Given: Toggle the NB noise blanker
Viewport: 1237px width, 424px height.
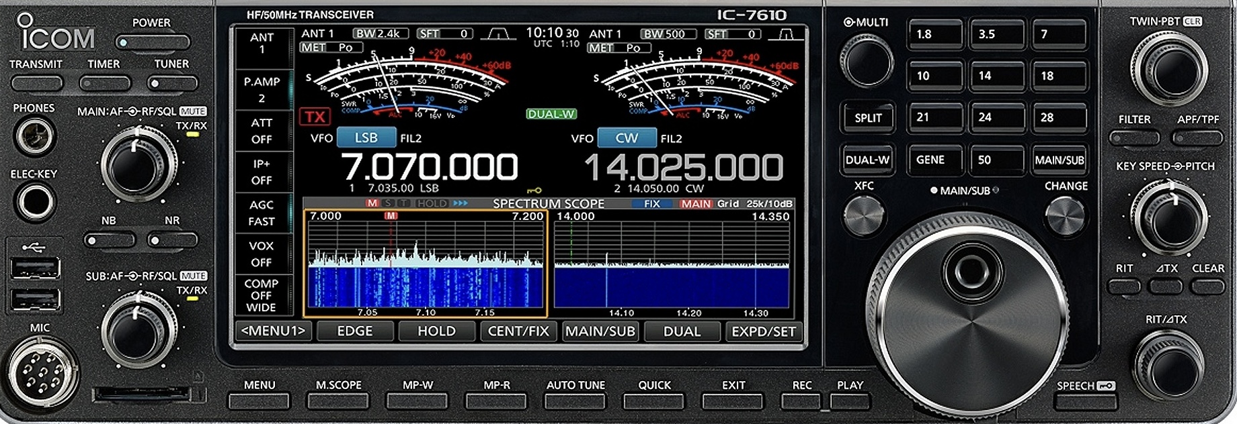Looking at the screenshot, I should point(110,240).
